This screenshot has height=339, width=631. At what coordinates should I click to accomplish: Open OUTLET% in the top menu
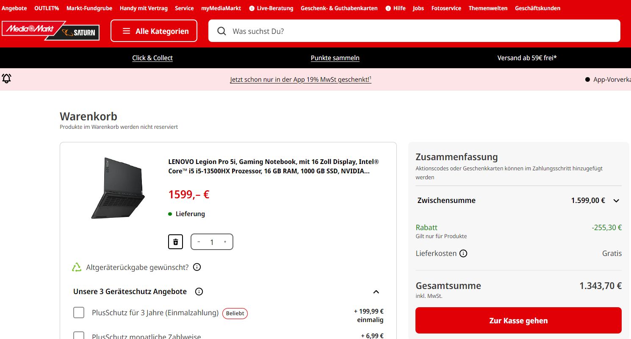point(47,8)
